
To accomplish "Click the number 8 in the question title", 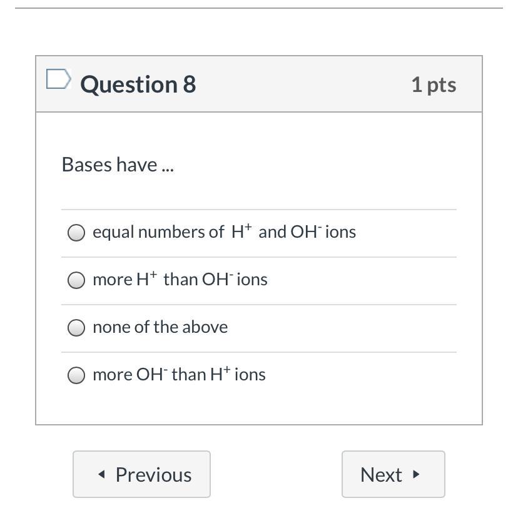I will pyautogui.click(x=190, y=84).
